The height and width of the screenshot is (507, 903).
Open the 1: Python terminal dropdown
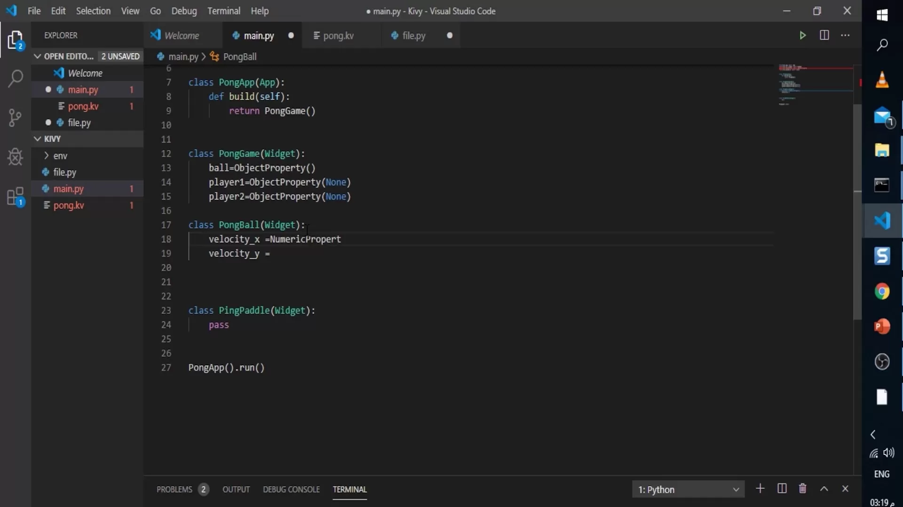688,489
